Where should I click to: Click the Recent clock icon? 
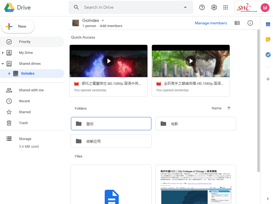pos(9,101)
